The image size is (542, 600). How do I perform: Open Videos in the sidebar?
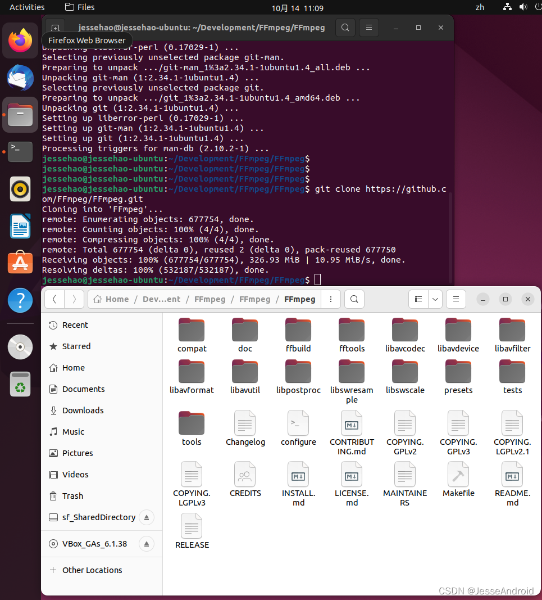point(102,475)
